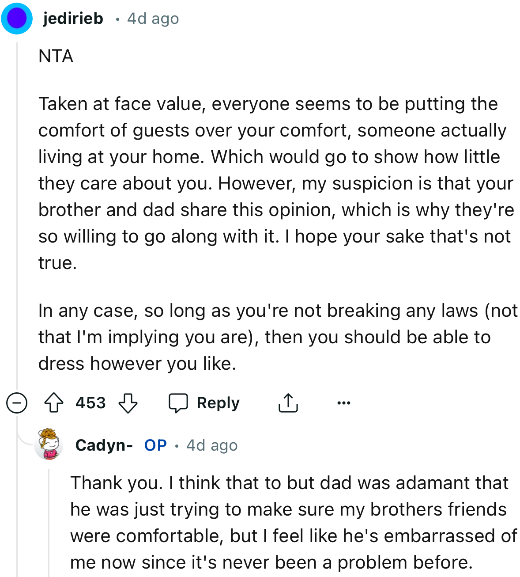This screenshot has width=520, height=577.
Task: Select the 453 vote count
Action: (x=90, y=402)
